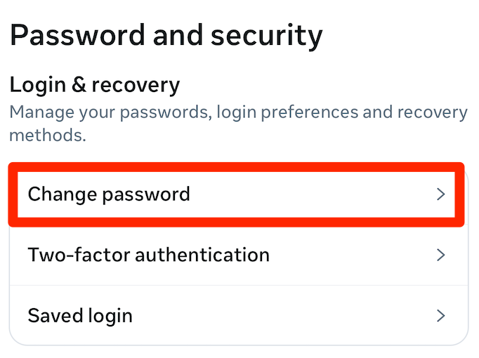Click the red highlight border around Change password

[x=236, y=166]
